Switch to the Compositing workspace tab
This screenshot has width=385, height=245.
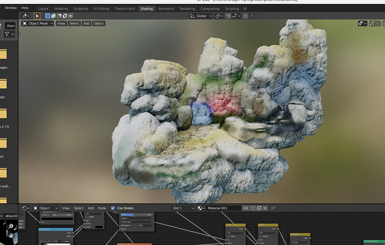coord(210,8)
